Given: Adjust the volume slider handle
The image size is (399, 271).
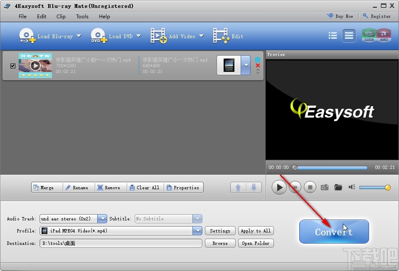Looking at the screenshot, I should 387,188.
